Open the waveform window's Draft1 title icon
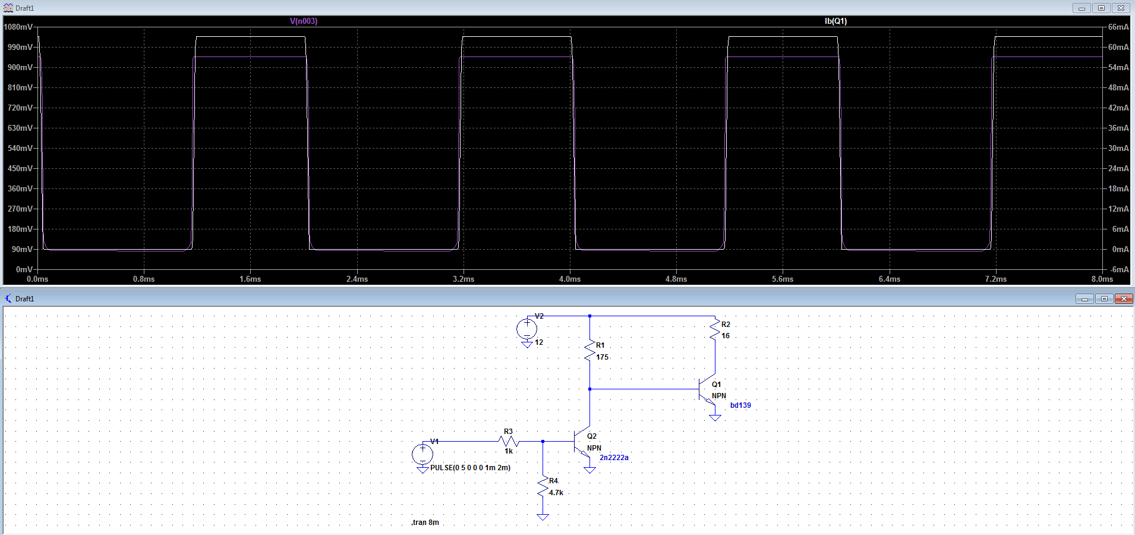Image resolution: width=1135 pixels, height=535 pixels. point(8,8)
